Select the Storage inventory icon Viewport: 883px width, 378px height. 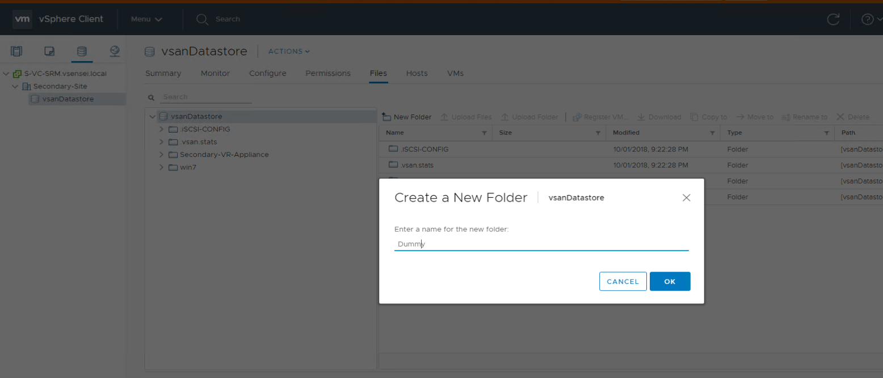click(x=82, y=52)
